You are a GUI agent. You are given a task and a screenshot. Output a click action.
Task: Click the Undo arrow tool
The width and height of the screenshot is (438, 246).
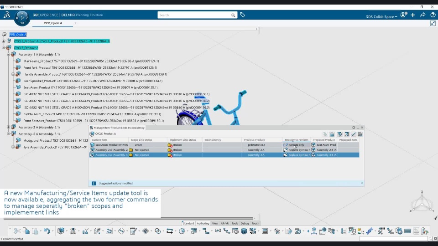coord(47,231)
